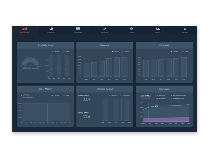Open the Reports chart icon
This screenshot has height=158, width=210.
click(158, 29)
